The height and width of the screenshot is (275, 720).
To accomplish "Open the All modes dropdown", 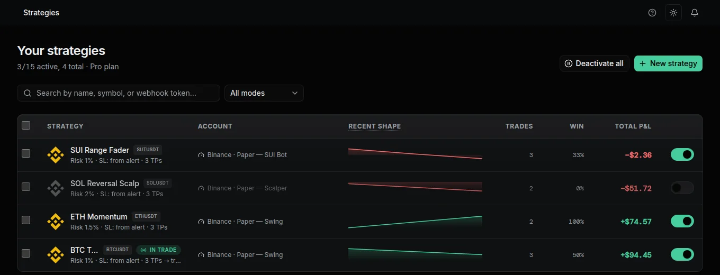I will (264, 93).
